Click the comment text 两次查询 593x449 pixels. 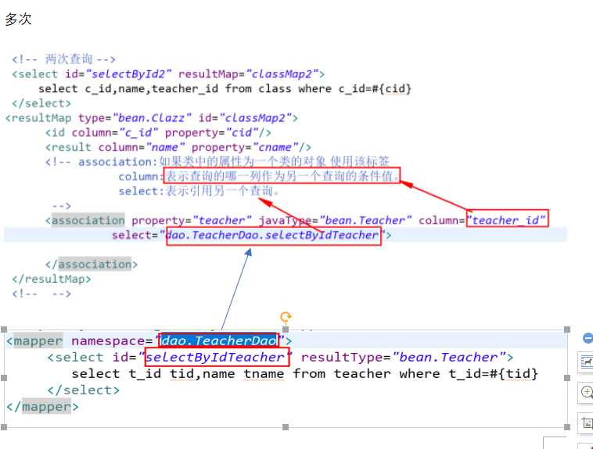(69, 59)
